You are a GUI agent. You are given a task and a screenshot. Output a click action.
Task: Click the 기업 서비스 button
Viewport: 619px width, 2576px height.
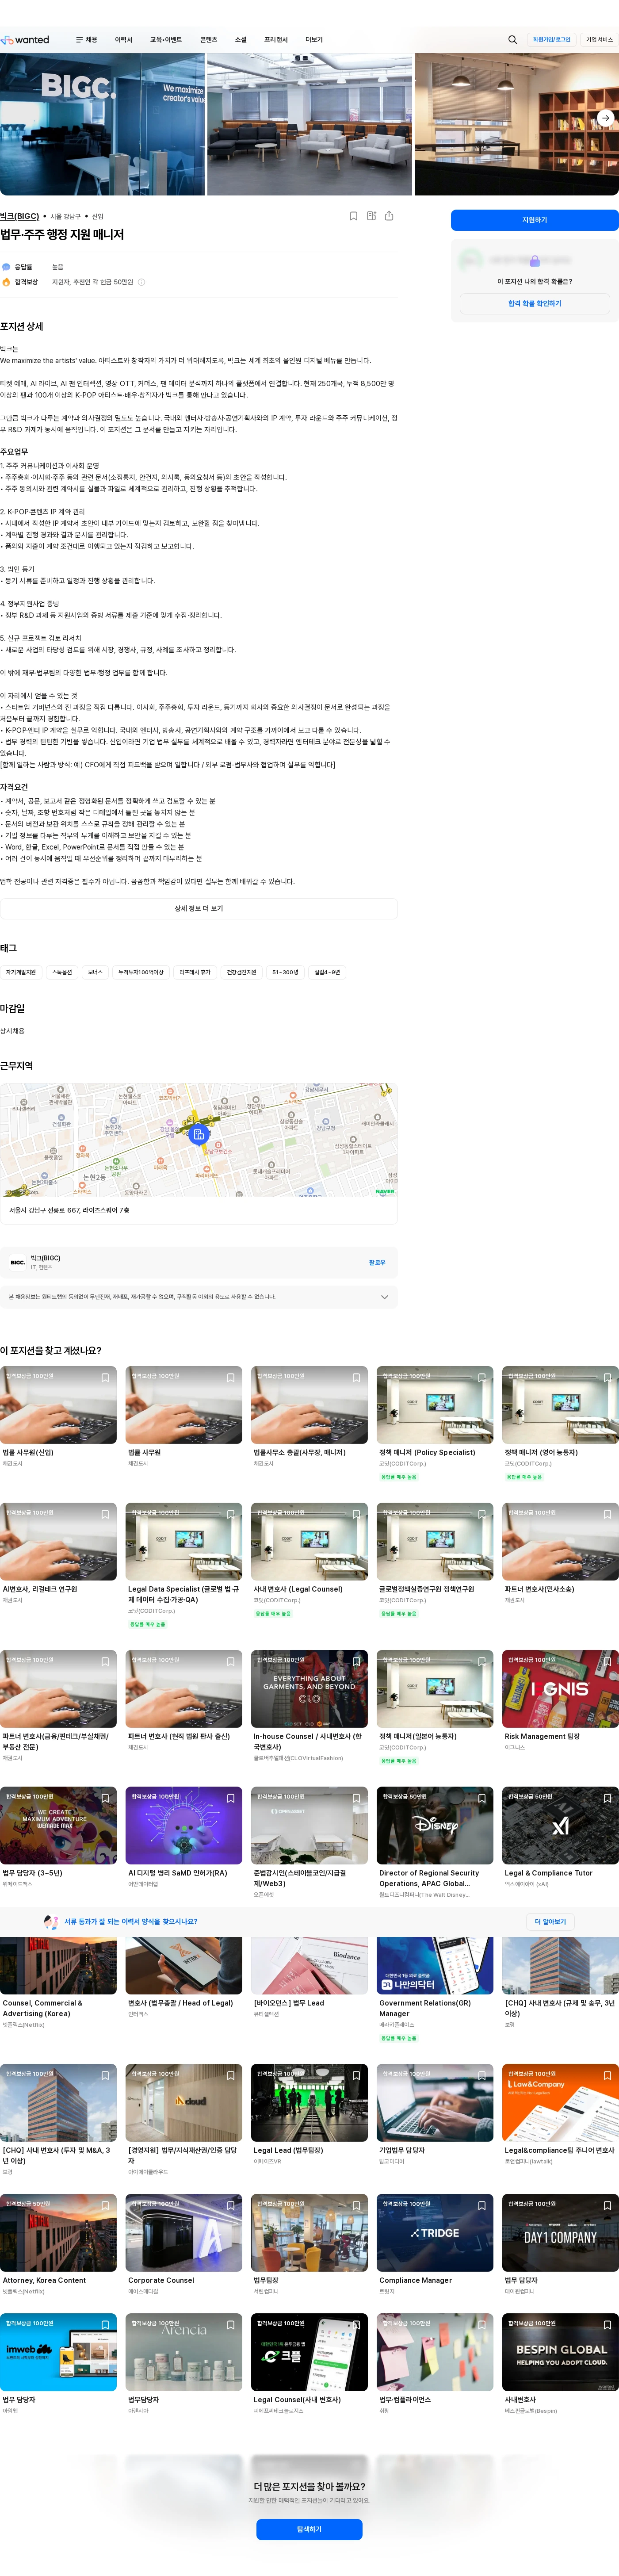click(x=599, y=40)
